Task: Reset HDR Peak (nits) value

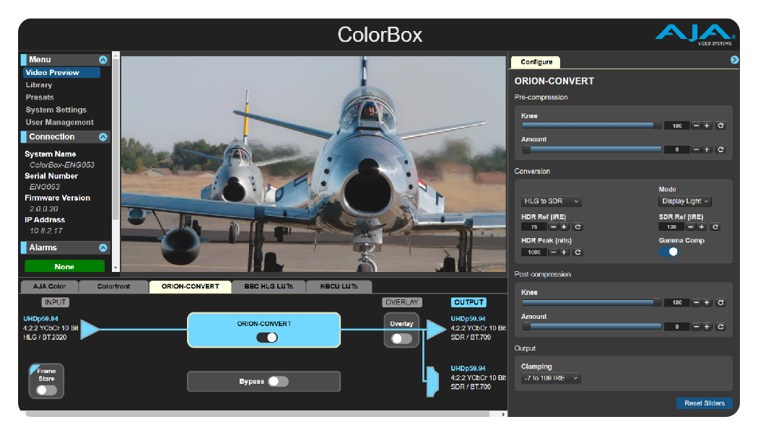Action: click(x=578, y=252)
